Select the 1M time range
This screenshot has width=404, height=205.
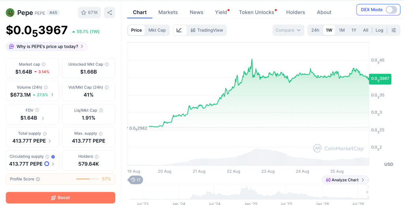click(342, 30)
